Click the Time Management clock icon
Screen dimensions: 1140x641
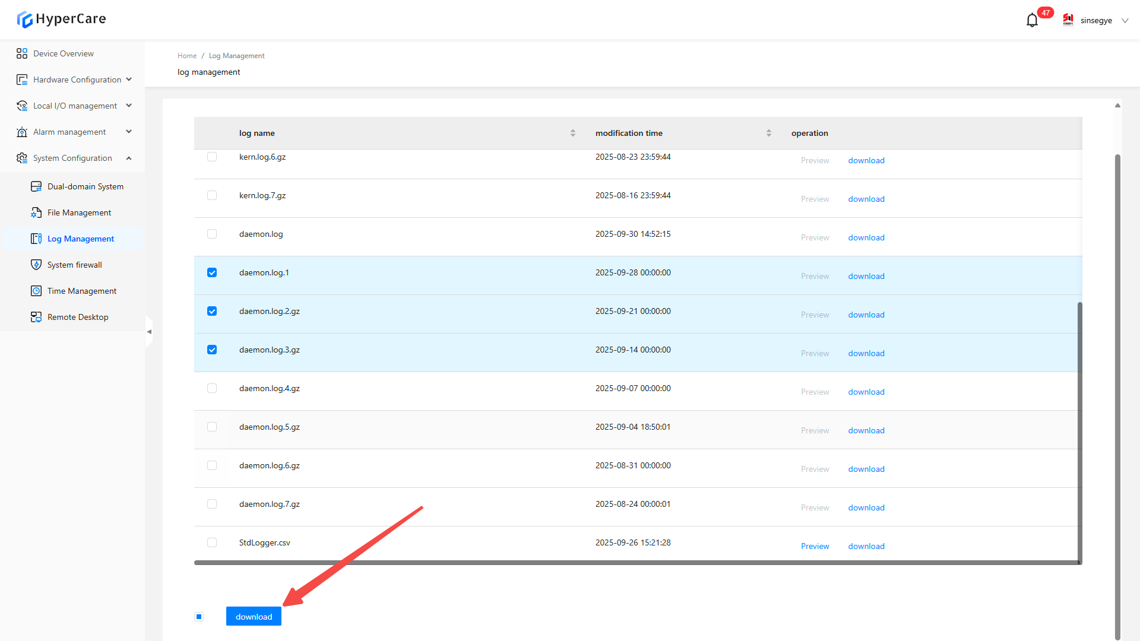[36, 291]
